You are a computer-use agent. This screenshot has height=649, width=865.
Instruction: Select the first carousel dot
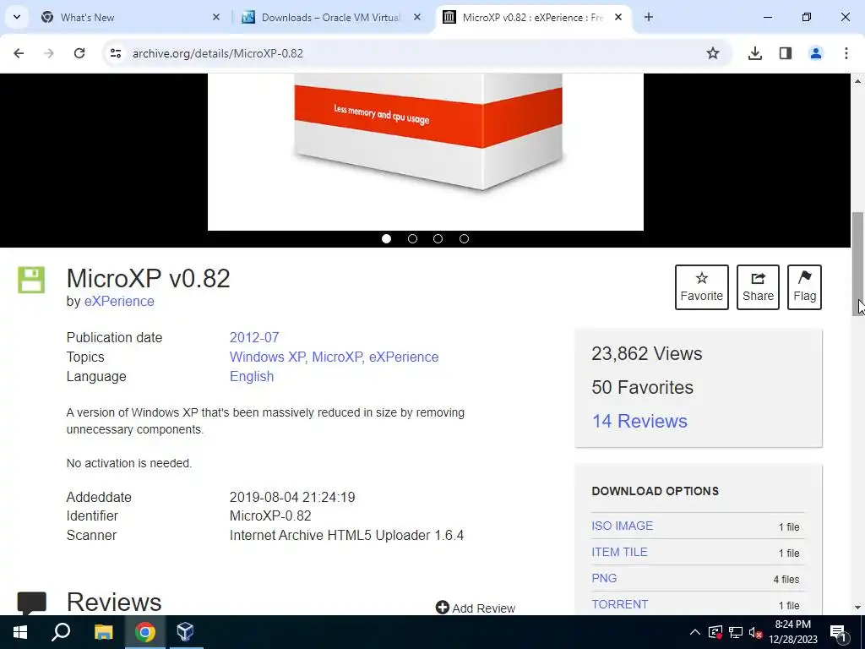pos(386,238)
